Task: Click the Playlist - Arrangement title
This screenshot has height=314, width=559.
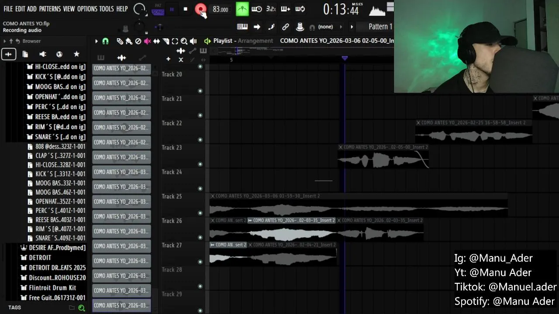Action: 243,41
